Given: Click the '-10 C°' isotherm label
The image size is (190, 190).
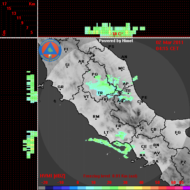Looking at the screenshot, I should [x=117, y=34].
